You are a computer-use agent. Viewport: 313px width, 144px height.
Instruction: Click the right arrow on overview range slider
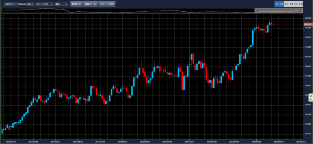[x=302, y=11]
